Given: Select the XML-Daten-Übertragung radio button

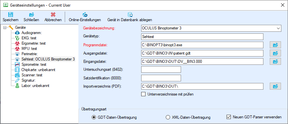Looking at the screenshot, I should pyautogui.click(x=168, y=117).
